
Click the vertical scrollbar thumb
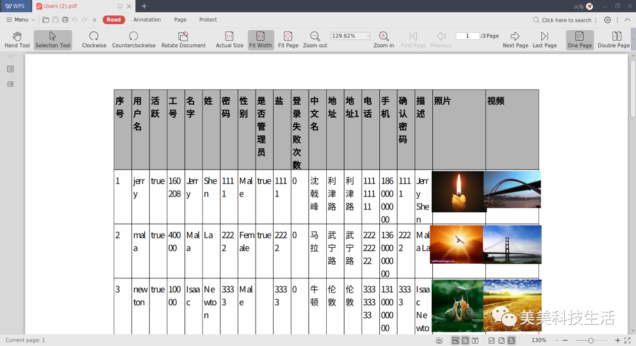coord(632,88)
